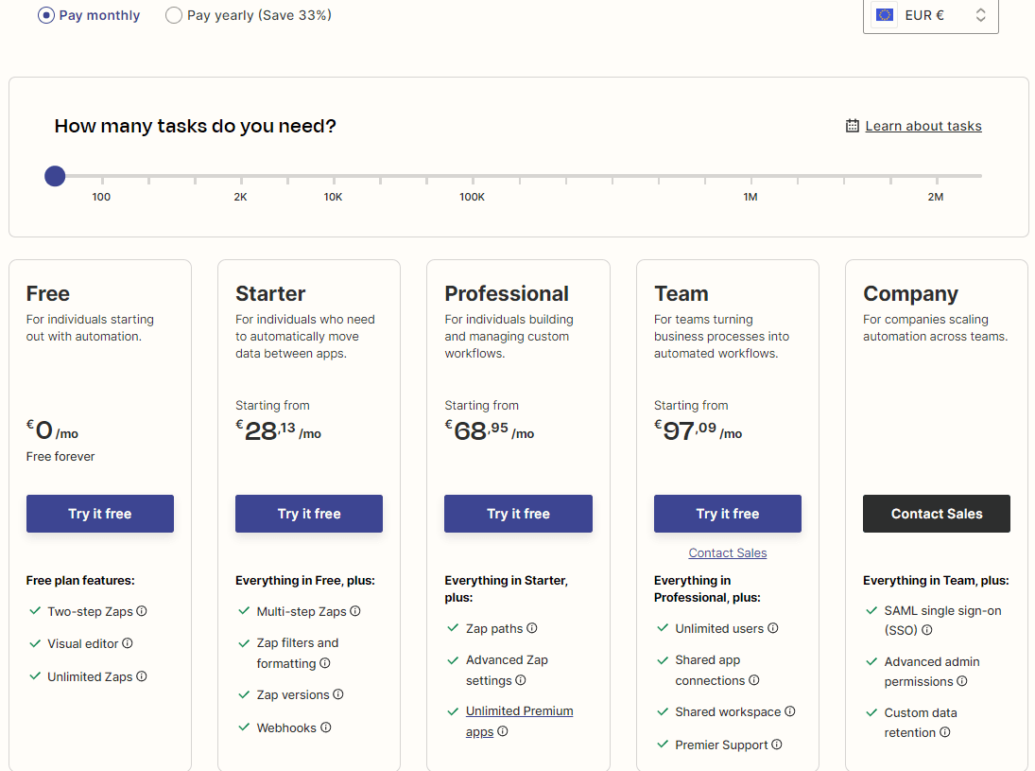Click the EU flag icon in currency selector

pyautogui.click(x=885, y=14)
